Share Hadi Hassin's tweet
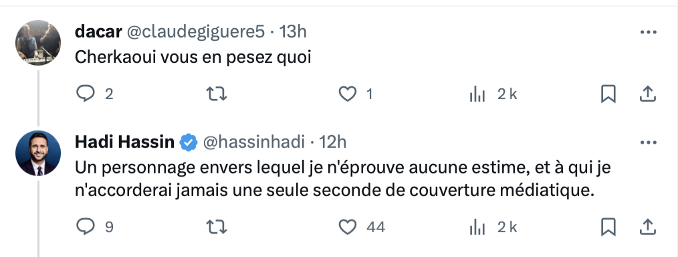The image size is (678, 257). click(647, 227)
